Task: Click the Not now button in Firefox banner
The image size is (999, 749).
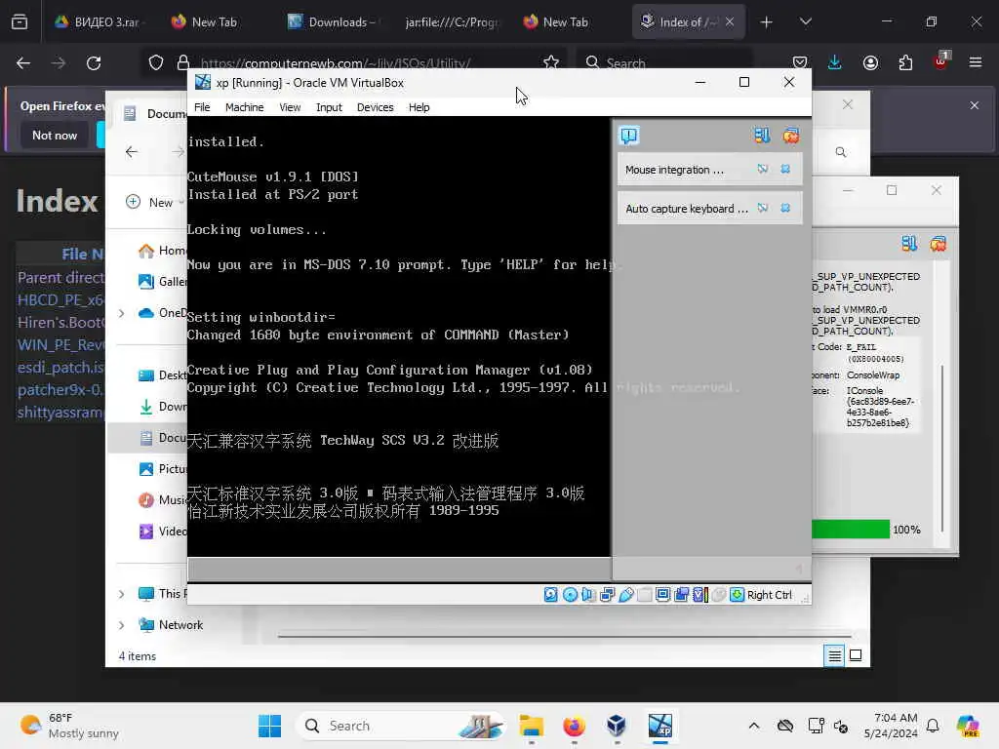Action: [55, 135]
